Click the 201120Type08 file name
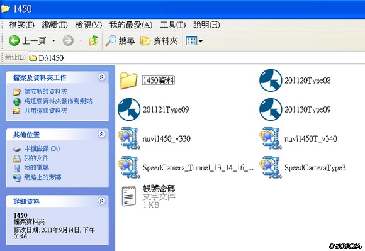The image size is (365, 251). [x=308, y=81]
